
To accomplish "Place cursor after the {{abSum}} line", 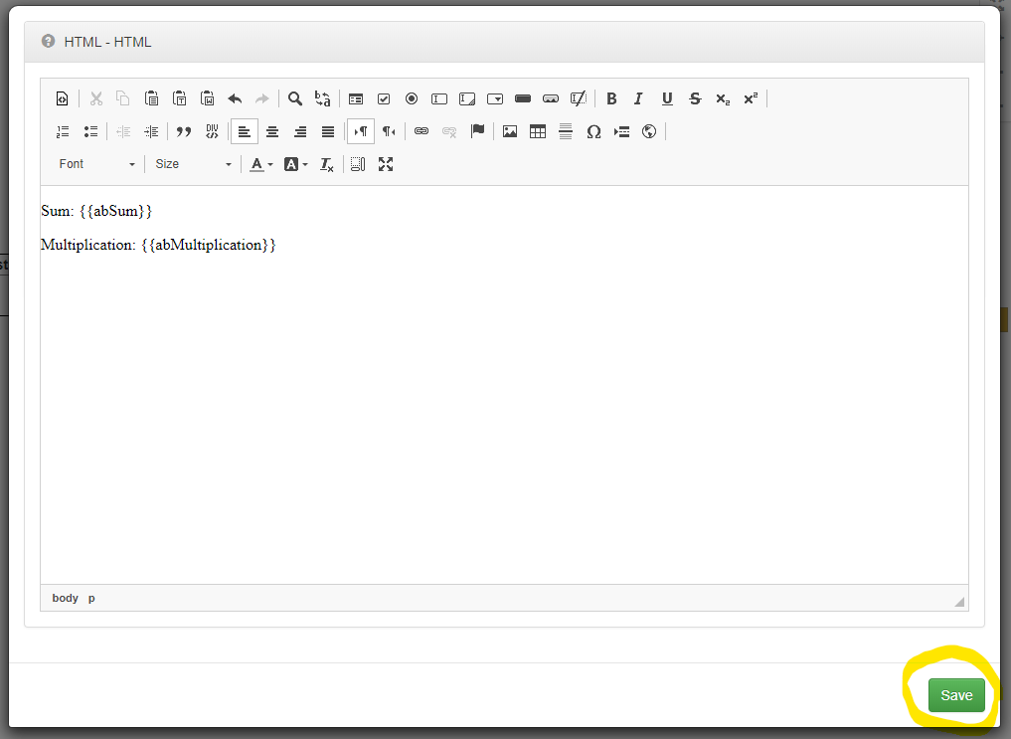I will coord(153,211).
